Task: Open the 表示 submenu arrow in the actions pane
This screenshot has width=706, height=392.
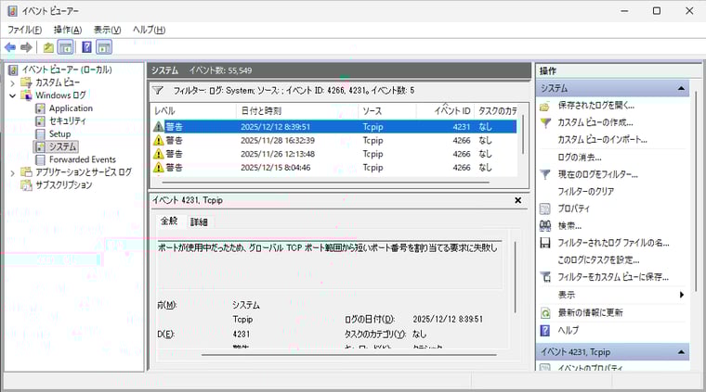Action: (x=681, y=295)
